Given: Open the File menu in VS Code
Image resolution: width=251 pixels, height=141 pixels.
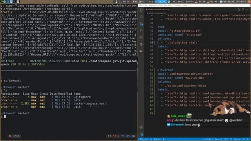Looking at the screenshot, I should [x=140, y=5].
